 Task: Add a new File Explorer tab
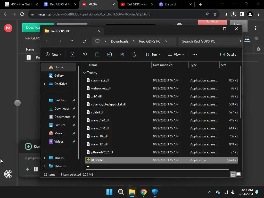click(110, 31)
